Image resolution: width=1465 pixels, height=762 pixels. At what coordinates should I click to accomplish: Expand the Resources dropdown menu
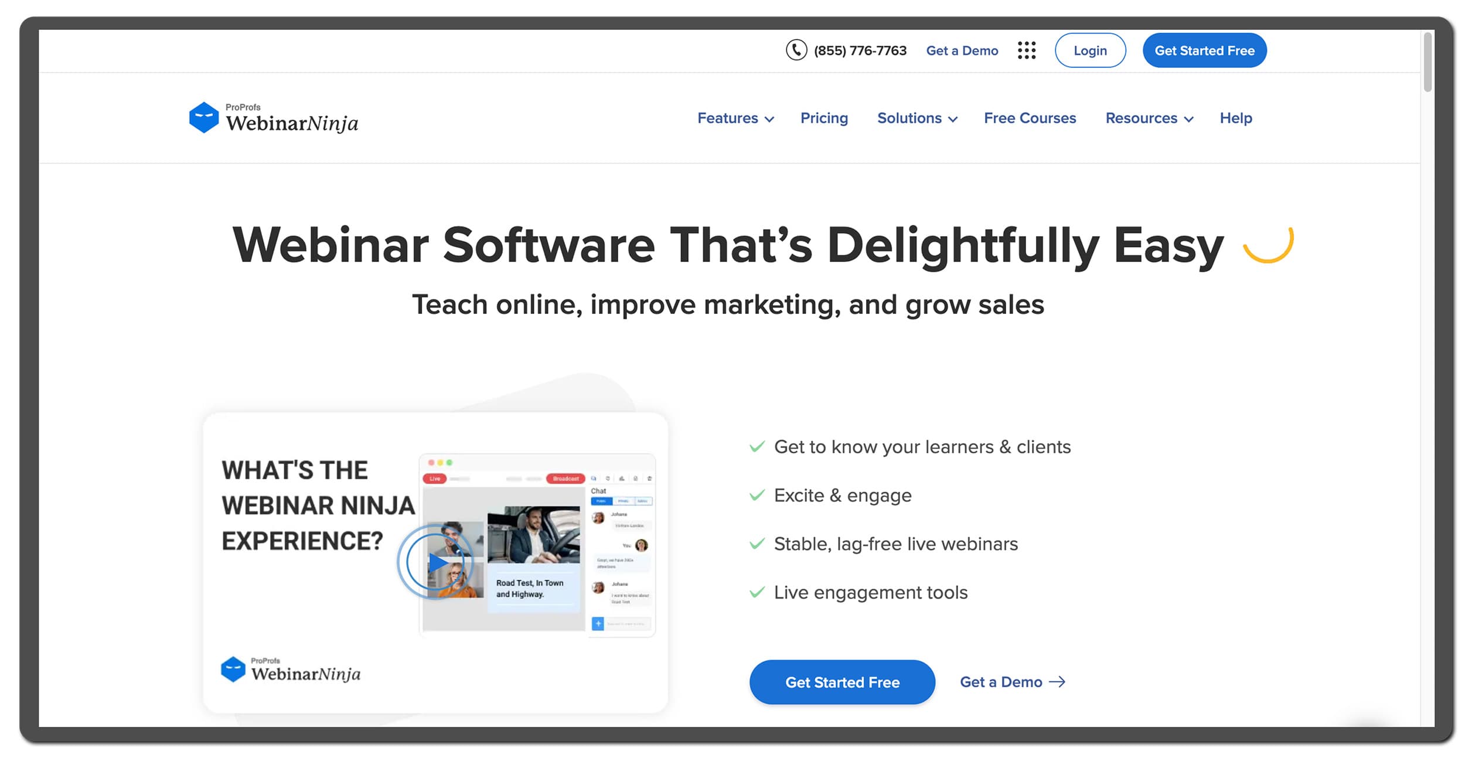click(1148, 117)
